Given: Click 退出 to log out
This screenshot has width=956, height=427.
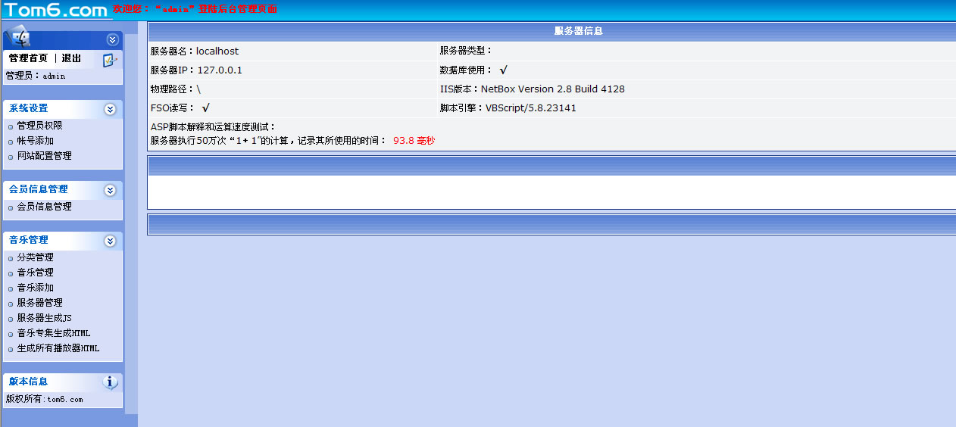Looking at the screenshot, I should pyautogui.click(x=71, y=58).
